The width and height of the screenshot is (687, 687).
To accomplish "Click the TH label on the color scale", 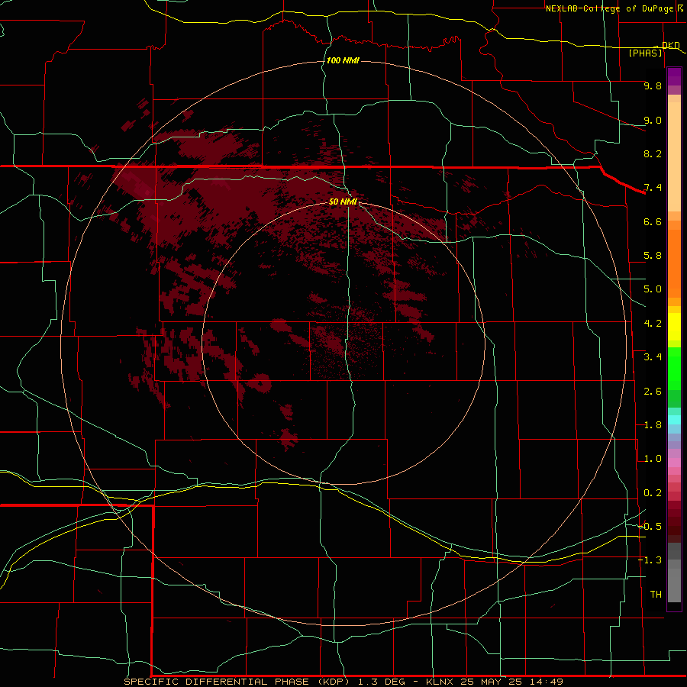I will [x=656, y=595].
